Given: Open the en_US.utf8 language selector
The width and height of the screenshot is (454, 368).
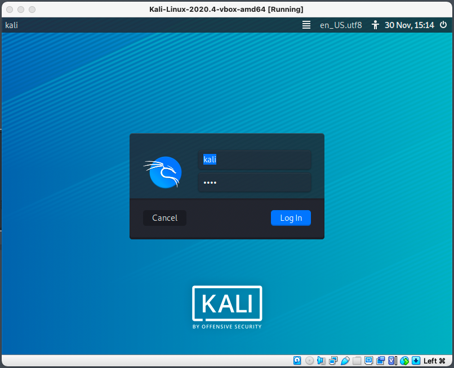Looking at the screenshot, I should click(x=341, y=25).
